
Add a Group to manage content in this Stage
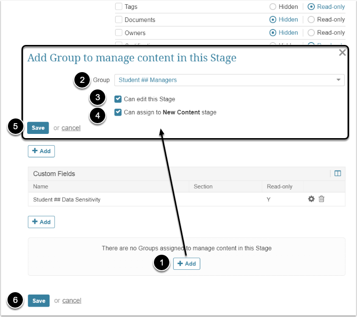(x=187, y=264)
